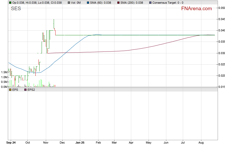This screenshot has height=148, width=225.
Task: Select the Sep 24 date label
Action: pyautogui.click(x=11, y=143)
